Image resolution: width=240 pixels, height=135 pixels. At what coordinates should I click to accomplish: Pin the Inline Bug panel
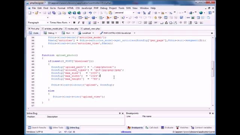click(x=120, y=113)
